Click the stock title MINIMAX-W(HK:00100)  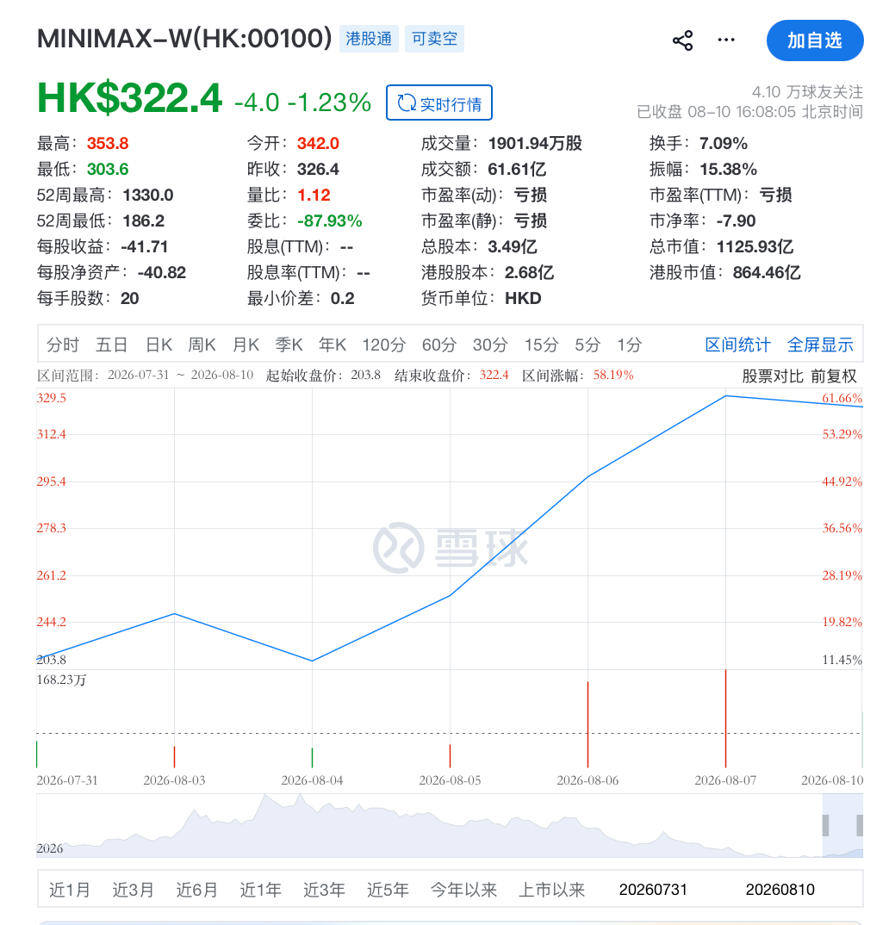coord(184,39)
